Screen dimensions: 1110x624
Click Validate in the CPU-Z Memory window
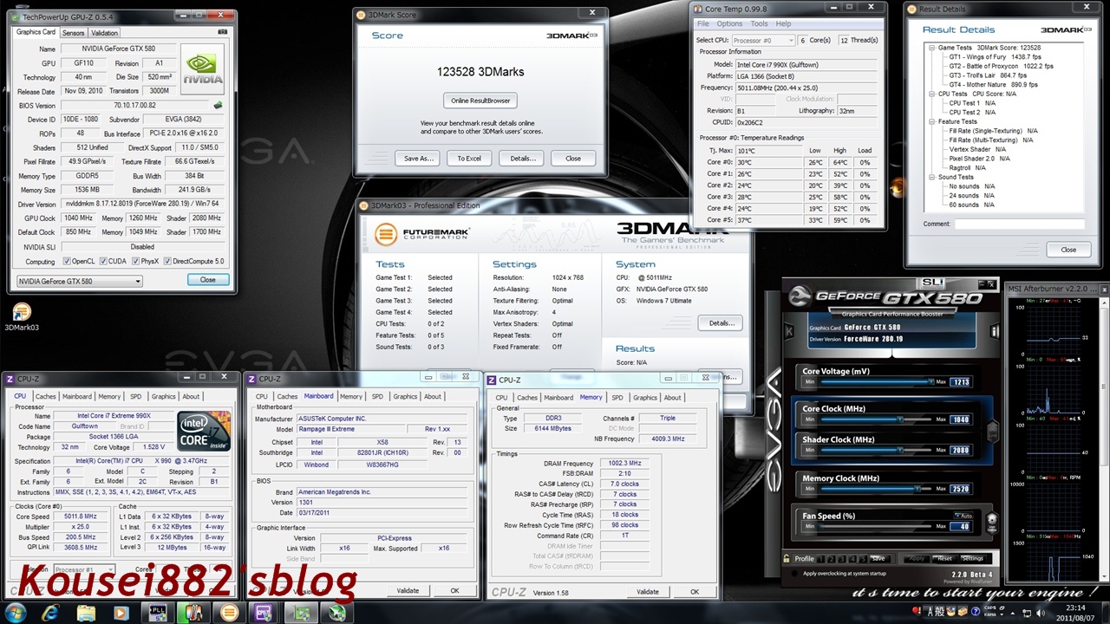click(648, 592)
